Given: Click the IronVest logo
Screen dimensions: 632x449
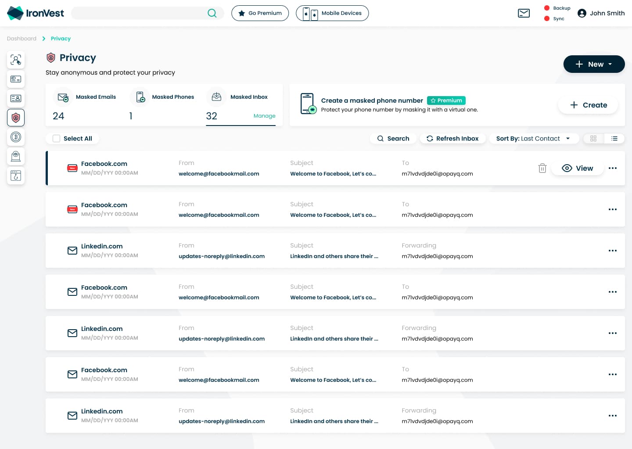Looking at the screenshot, I should [x=36, y=13].
